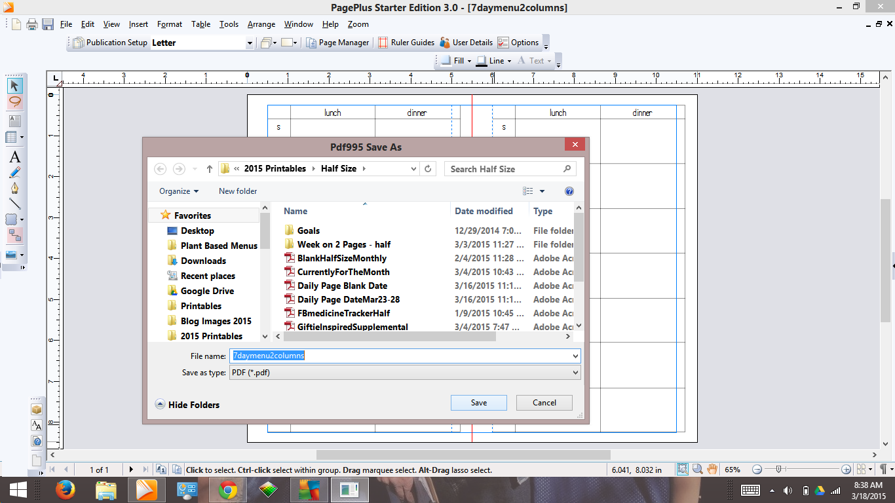
Task: Zoom out with the minus button
Action: (757, 470)
